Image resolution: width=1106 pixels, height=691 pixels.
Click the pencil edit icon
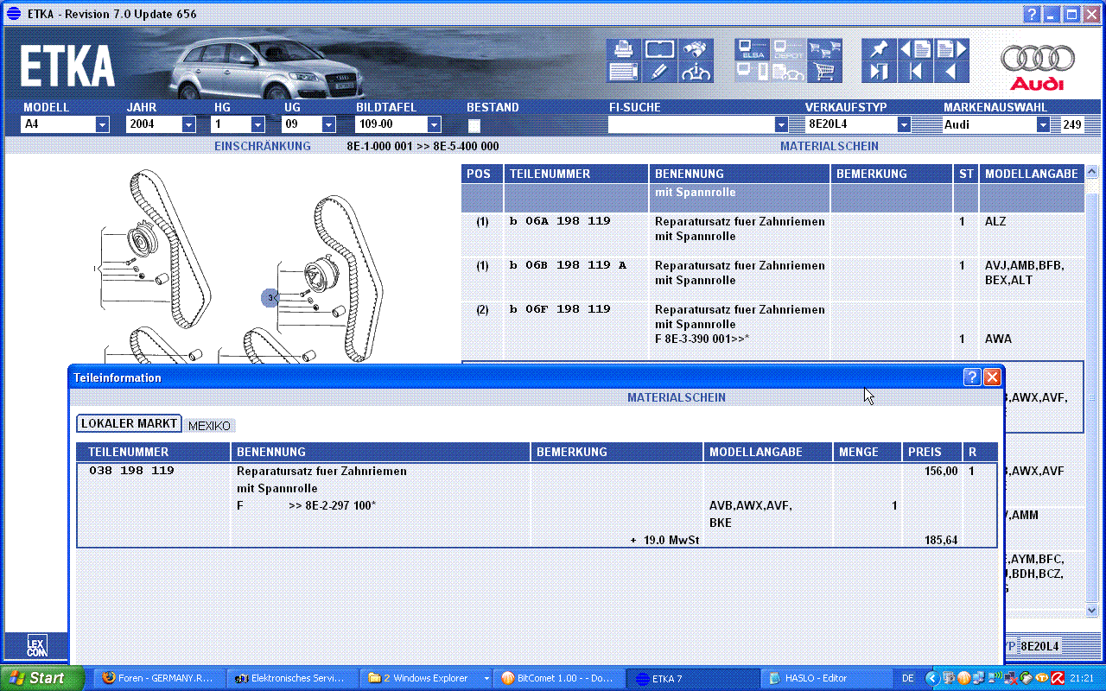pos(659,73)
